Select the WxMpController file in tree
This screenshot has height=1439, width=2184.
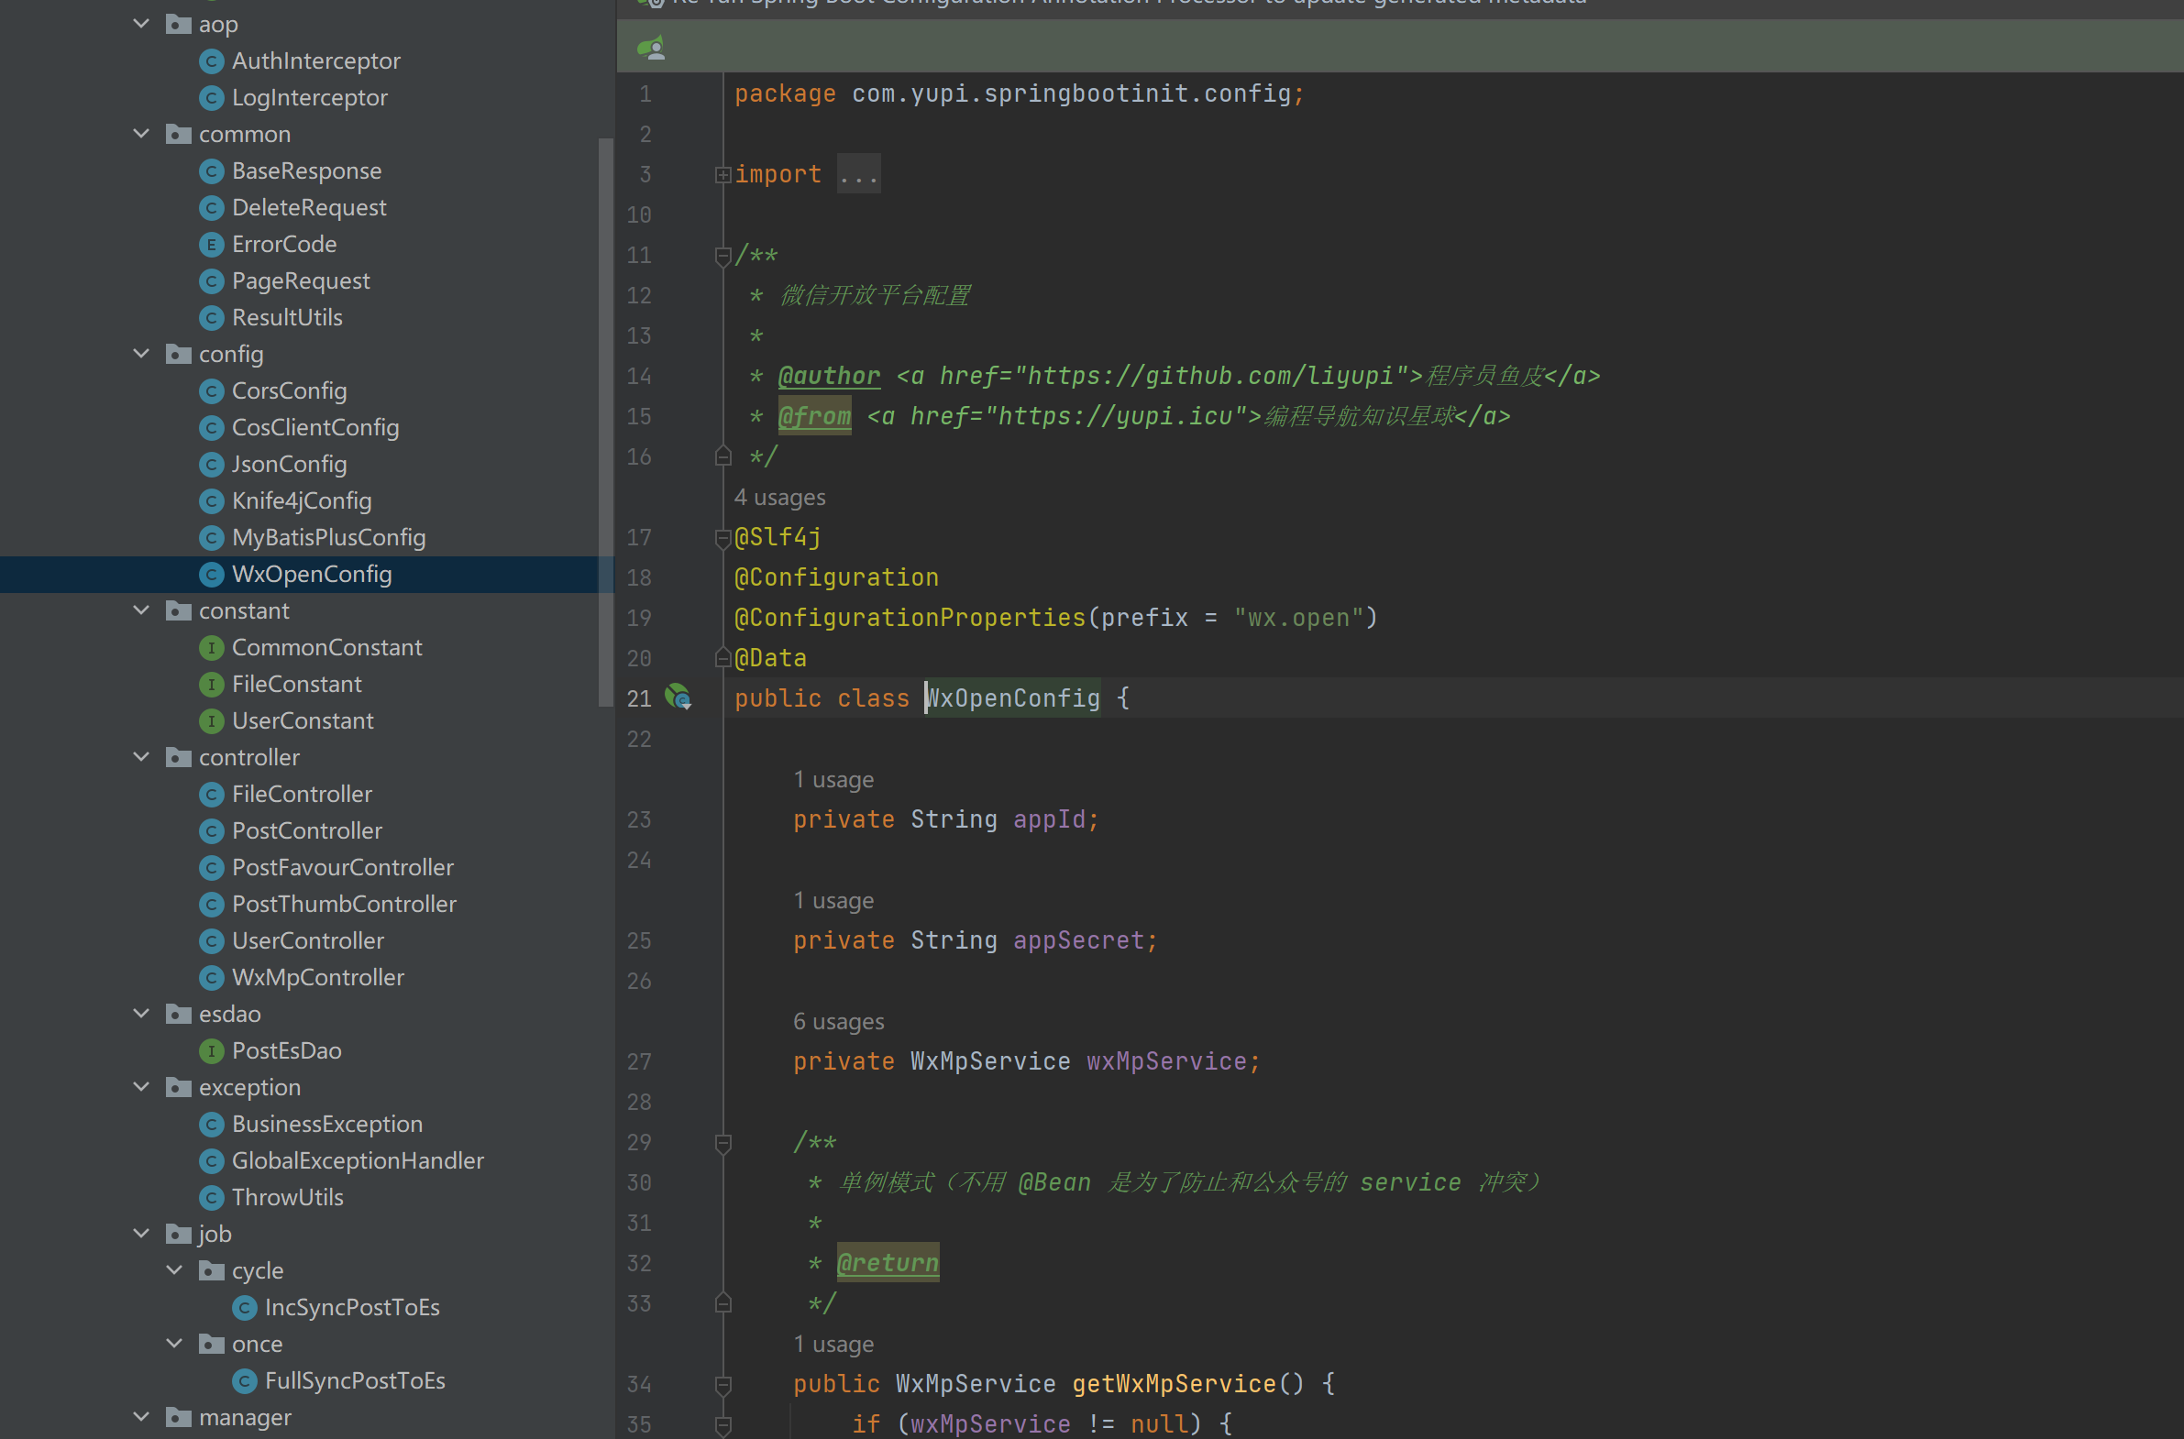(x=317, y=977)
